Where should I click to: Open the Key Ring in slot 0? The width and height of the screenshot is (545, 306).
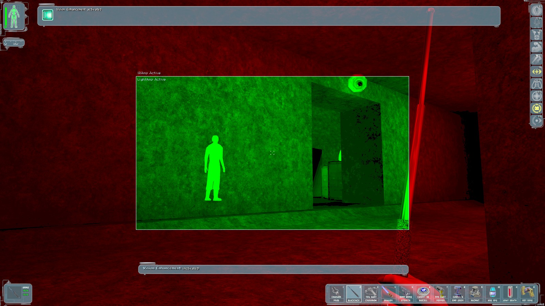527,294
